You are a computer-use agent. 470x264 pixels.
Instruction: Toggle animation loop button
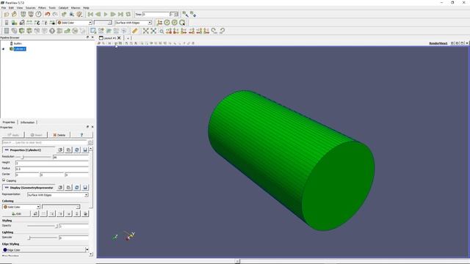click(x=129, y=14)
